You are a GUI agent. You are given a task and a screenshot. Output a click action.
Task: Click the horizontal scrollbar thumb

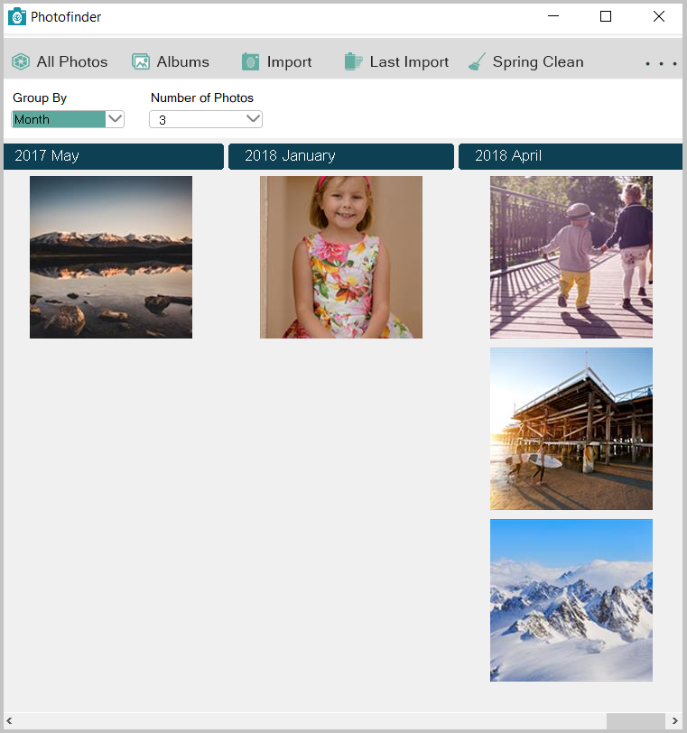[x=636, y=721]
